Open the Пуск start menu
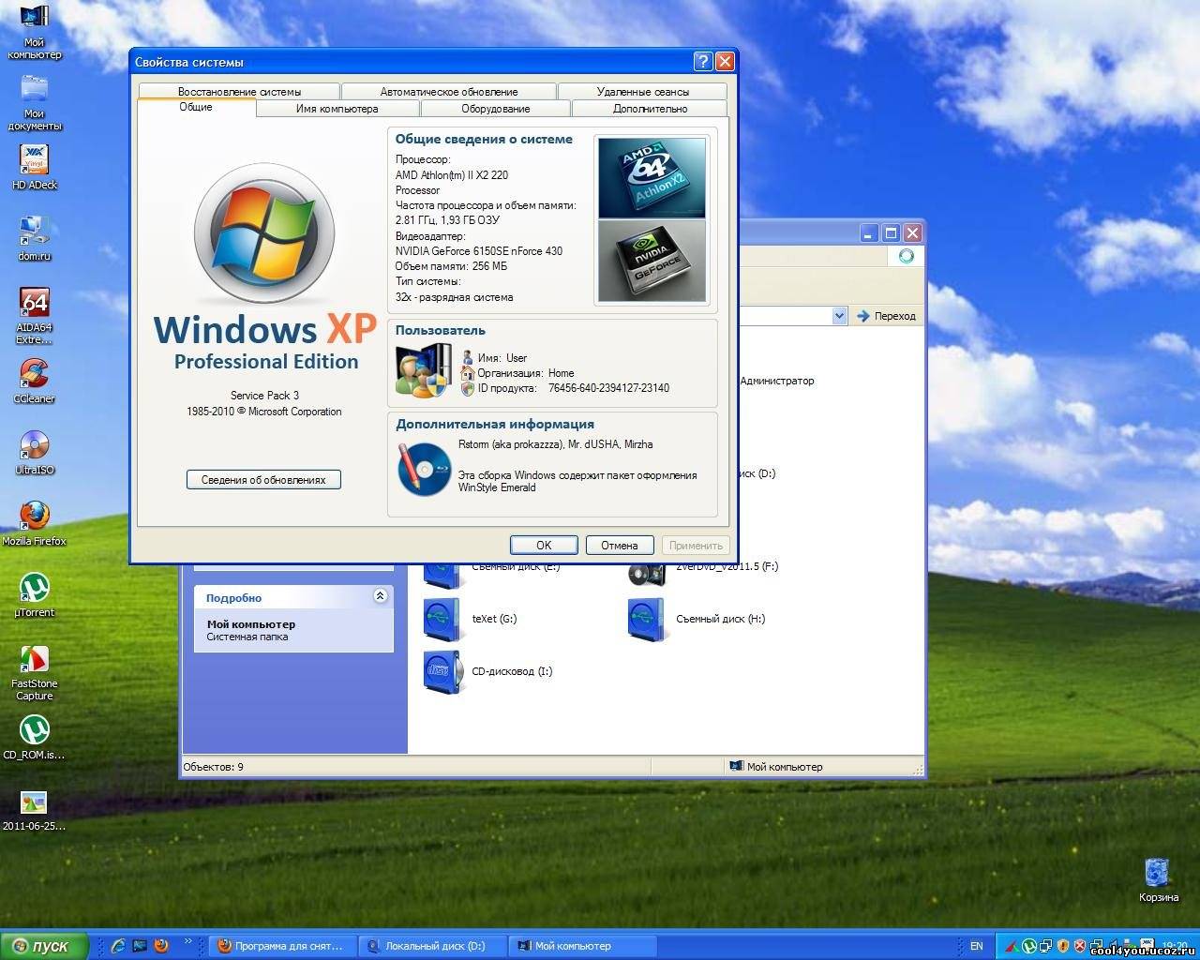This screenshot has width=1200, height=960. [x=44, y=946]
